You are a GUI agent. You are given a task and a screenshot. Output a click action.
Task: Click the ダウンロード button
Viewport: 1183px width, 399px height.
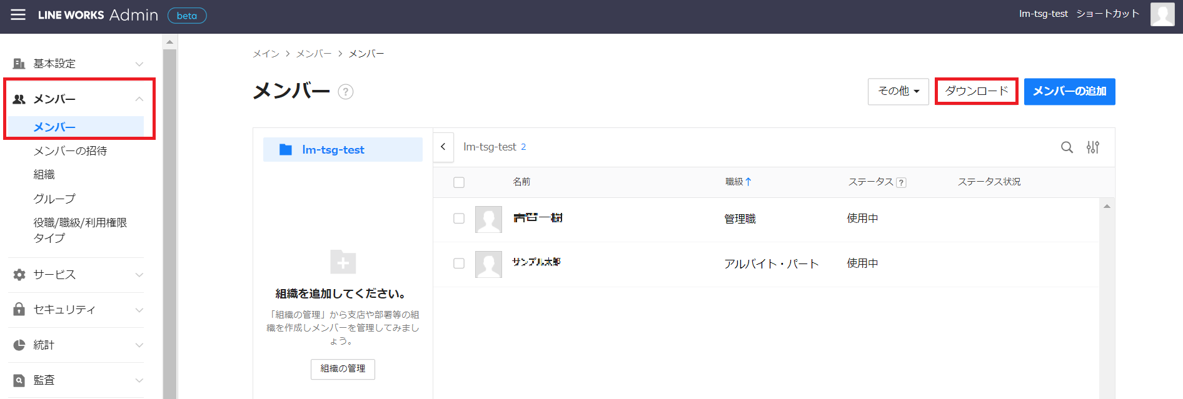tap(977, 91)
